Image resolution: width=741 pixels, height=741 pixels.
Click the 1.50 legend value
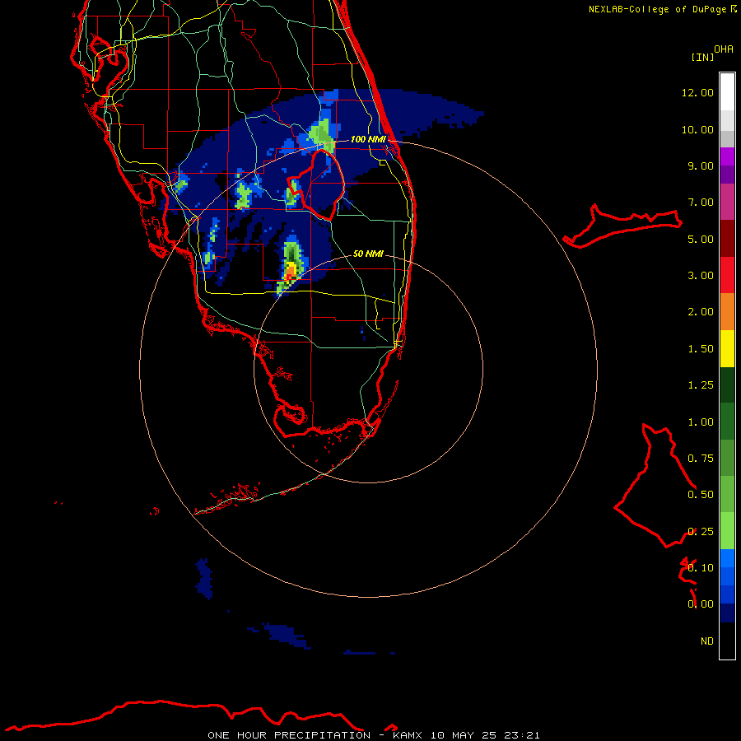pyautogui.click(x=701, y=349)
